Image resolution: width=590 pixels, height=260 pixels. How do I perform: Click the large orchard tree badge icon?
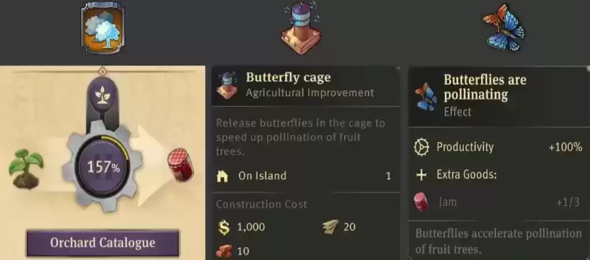point(103,27)
